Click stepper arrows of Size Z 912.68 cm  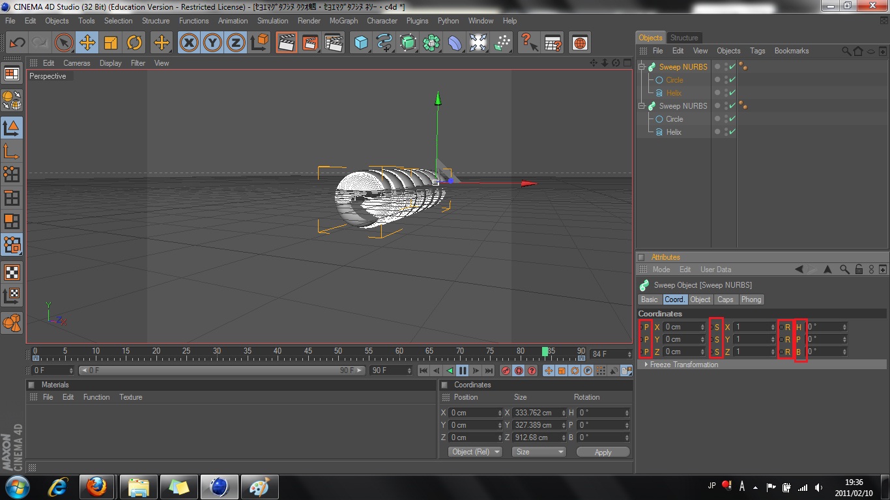[x=564, y=437]
